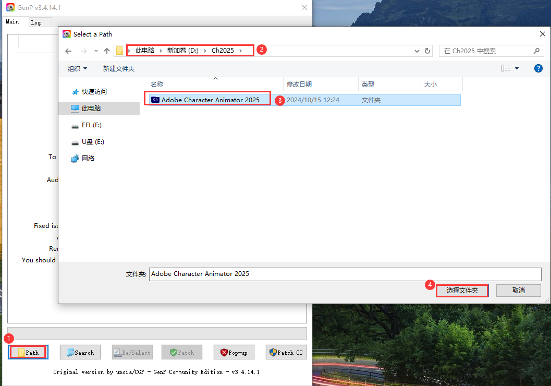The image size is (551, 386).
Task: Click the 文件夹 name input field
Action: (x=345, y=274)
